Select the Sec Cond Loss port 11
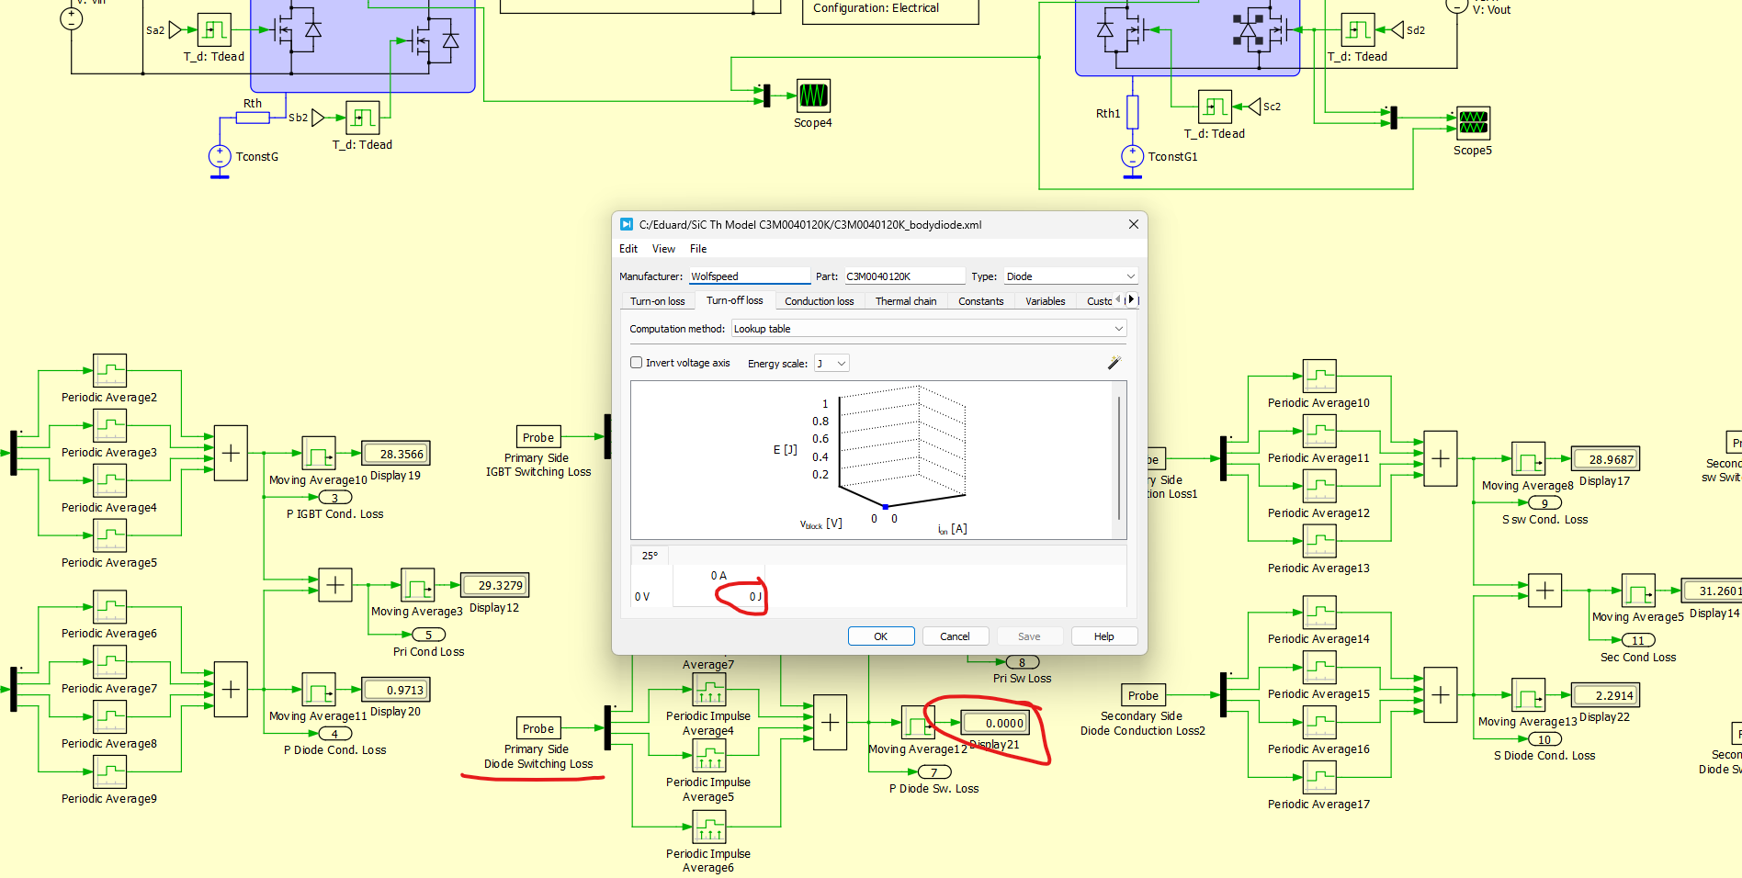Screen dimensions: 1742x878 1638,641
